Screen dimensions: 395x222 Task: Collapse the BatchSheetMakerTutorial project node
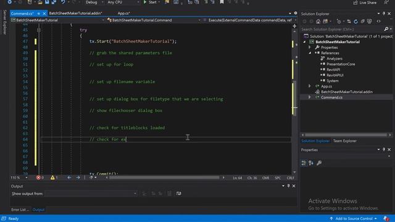pos(304,42)
